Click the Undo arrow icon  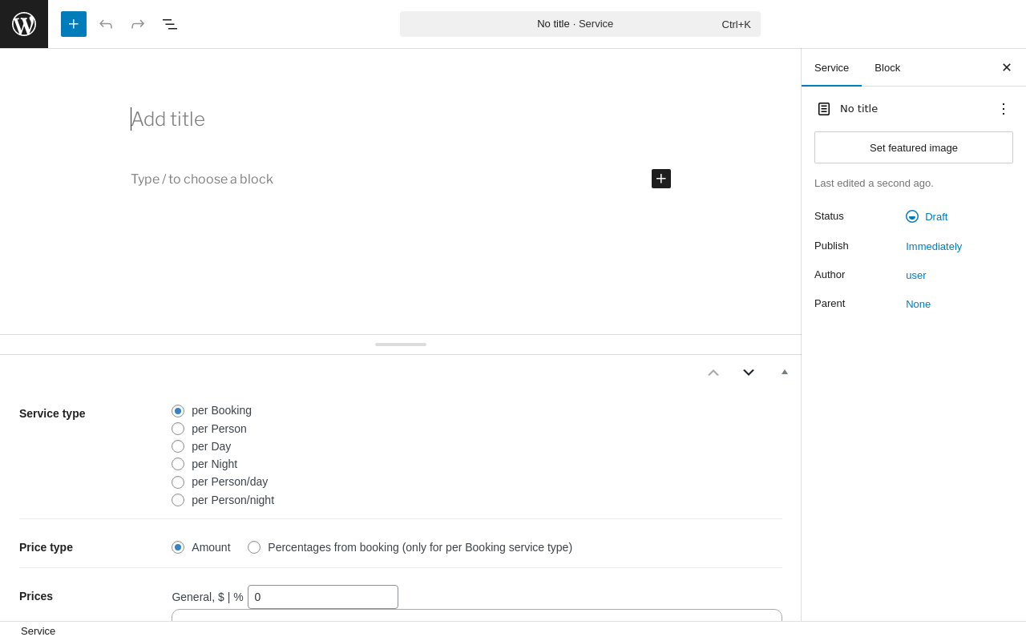(106, 24)
